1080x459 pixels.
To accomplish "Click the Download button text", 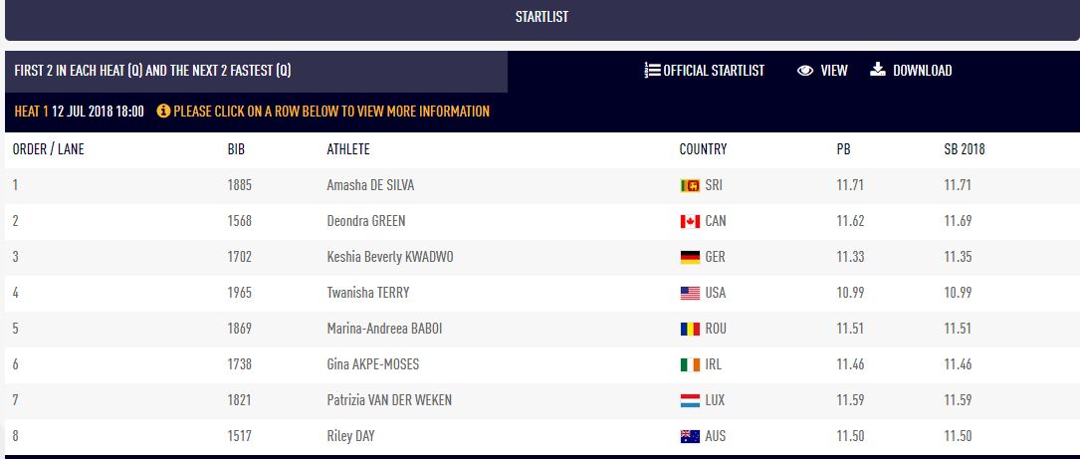I will click(x=923, y=71).
